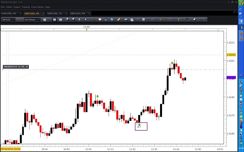Image resolution: width=244 pixels, height=152 pixels.
Task: Click the chart template icon
Action: 144,19
